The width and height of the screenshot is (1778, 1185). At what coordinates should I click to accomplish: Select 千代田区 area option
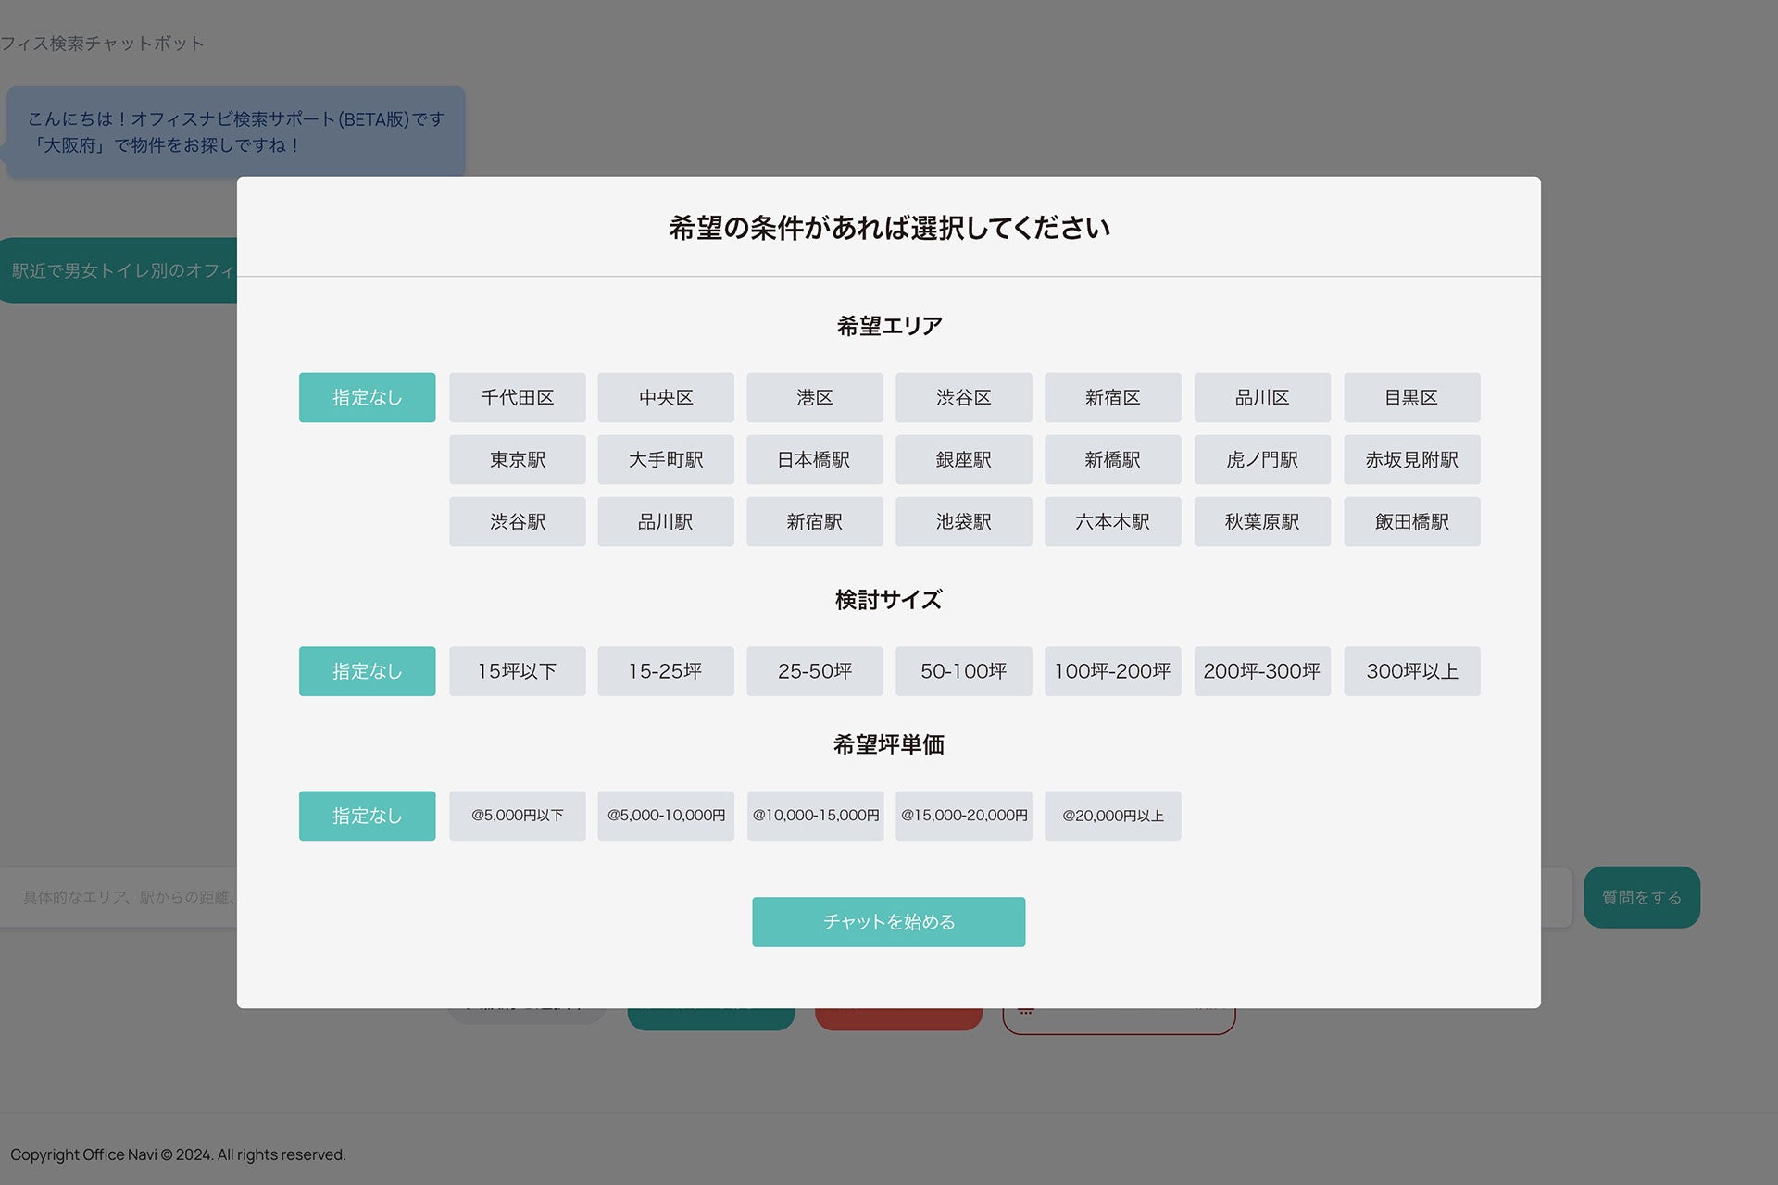517,397
